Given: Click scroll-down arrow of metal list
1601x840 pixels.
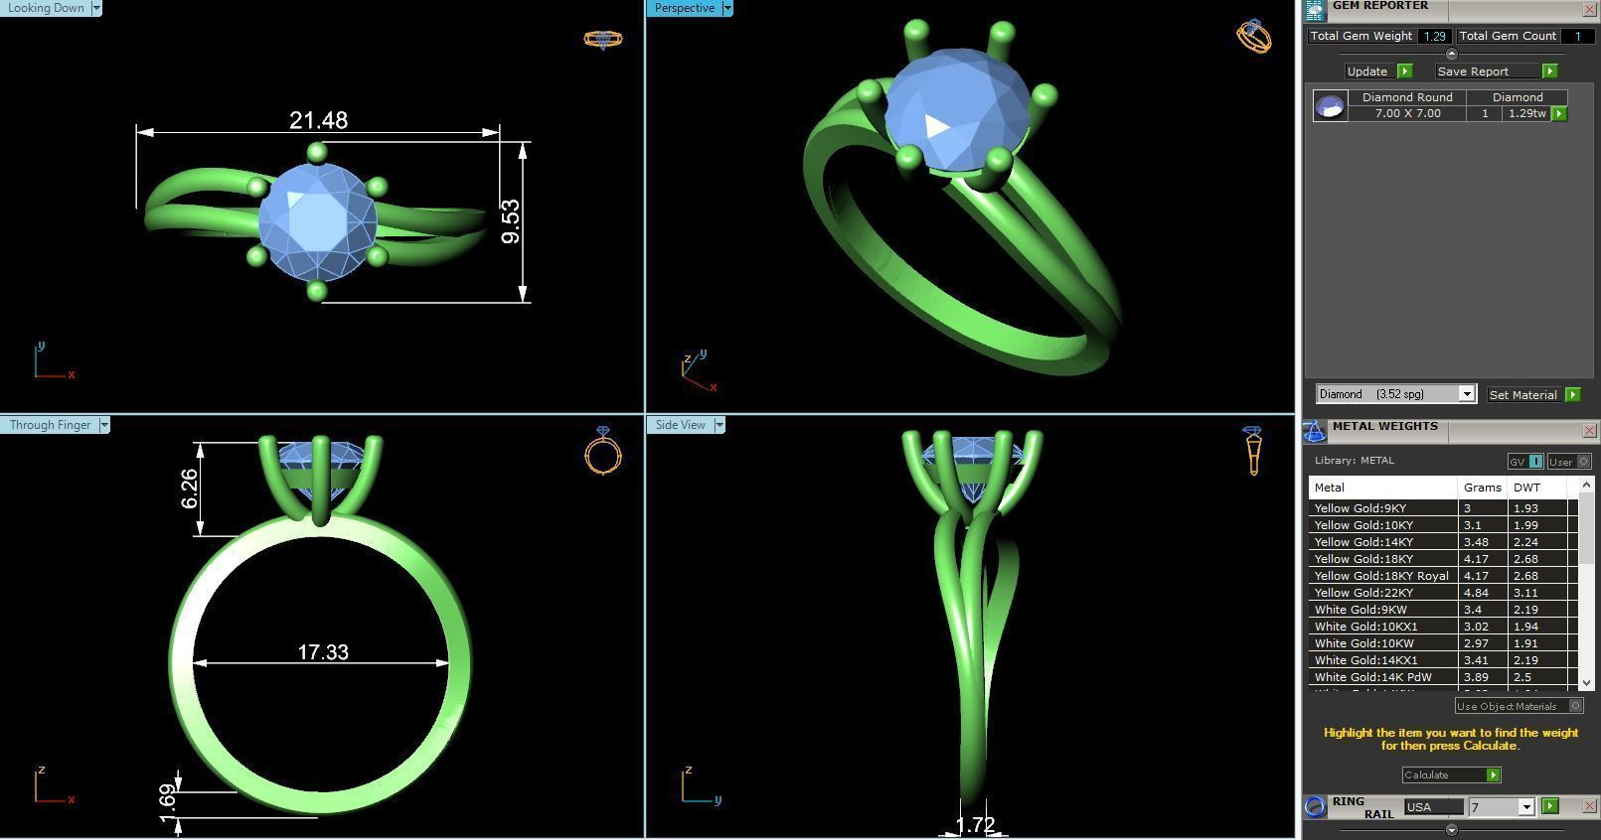Looking at the screenshot, I should [x=1585, y=682].
